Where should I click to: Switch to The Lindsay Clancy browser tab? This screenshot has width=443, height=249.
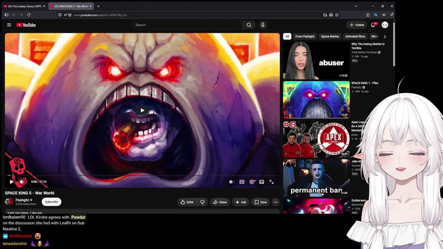24,6
